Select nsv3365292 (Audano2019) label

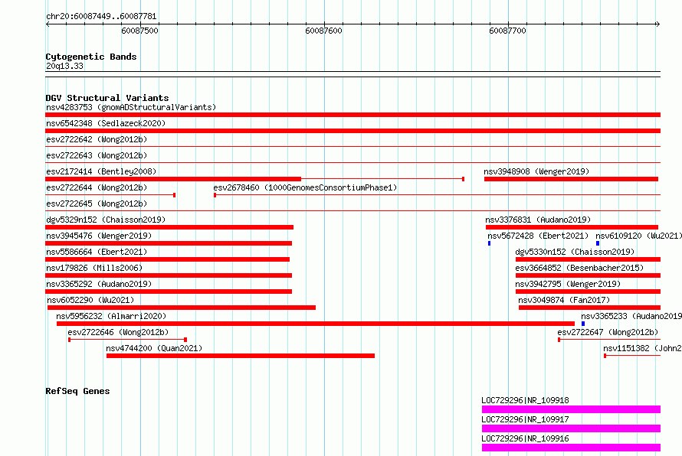99,284
